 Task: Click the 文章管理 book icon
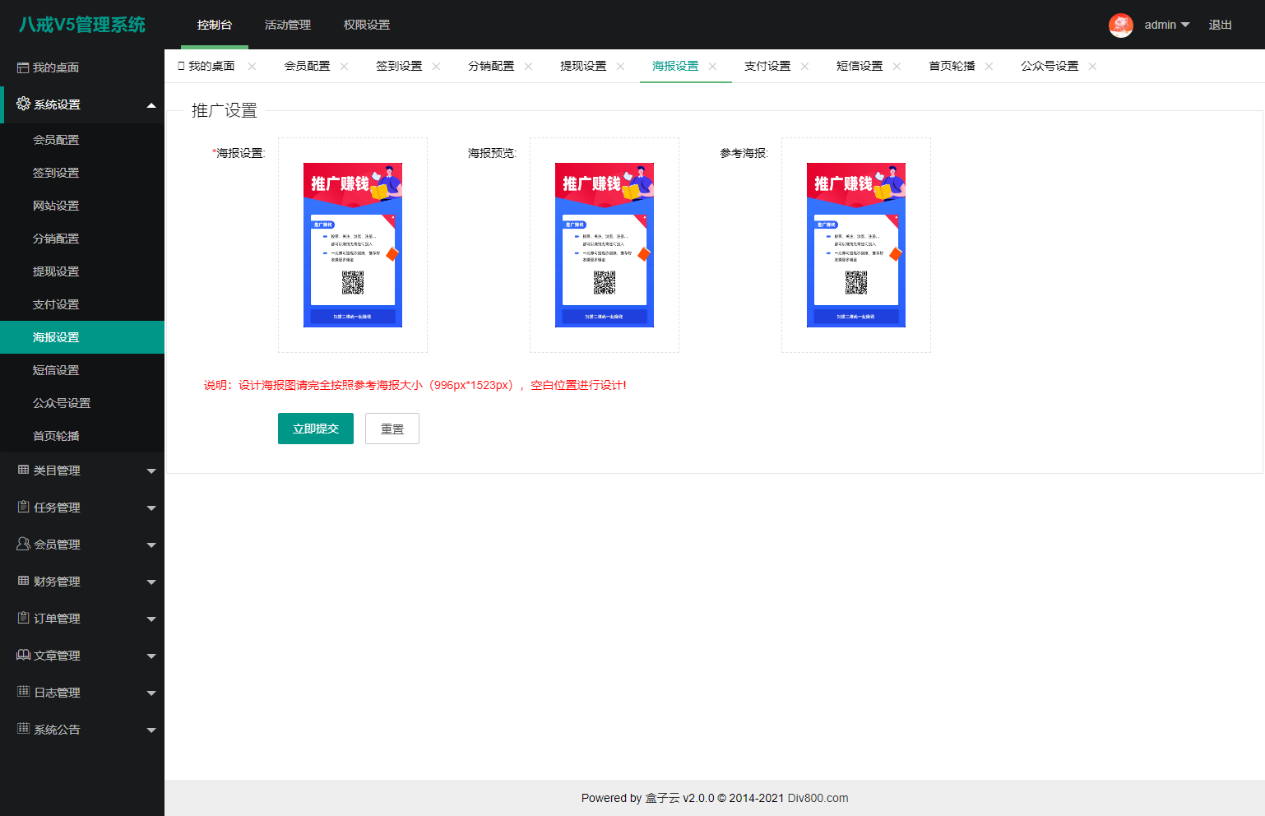(x=23, y=655)
